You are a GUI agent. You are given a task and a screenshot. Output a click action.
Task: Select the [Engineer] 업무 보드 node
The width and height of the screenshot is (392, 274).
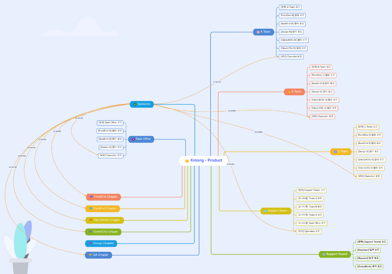tap(368, 250)
